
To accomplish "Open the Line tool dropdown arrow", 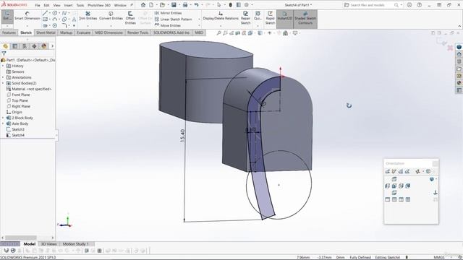I will tap(50, 13).
